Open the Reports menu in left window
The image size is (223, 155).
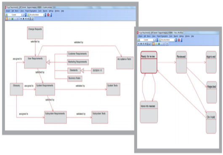pyautogui.click(x=45, y=11)
